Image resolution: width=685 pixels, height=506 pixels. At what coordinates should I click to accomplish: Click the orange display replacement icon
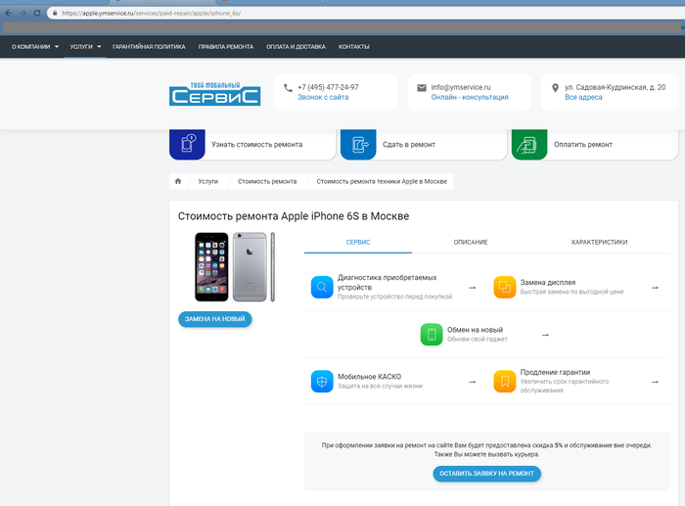click(x=504, y=288)
